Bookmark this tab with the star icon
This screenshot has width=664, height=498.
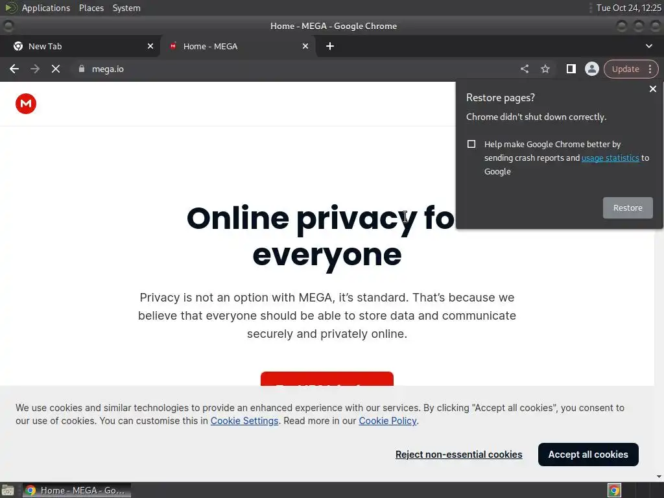545,69
